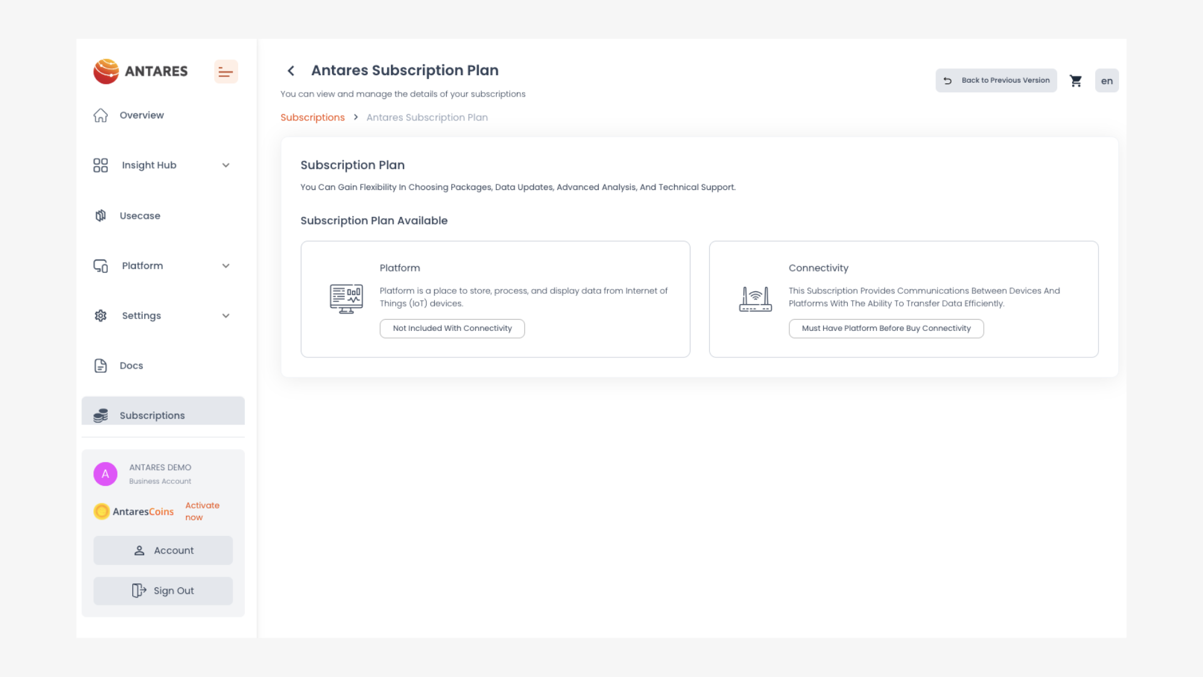Click the purple A account avatar
The height and width of the screenshot is (677, 1203).
point(105,474)
